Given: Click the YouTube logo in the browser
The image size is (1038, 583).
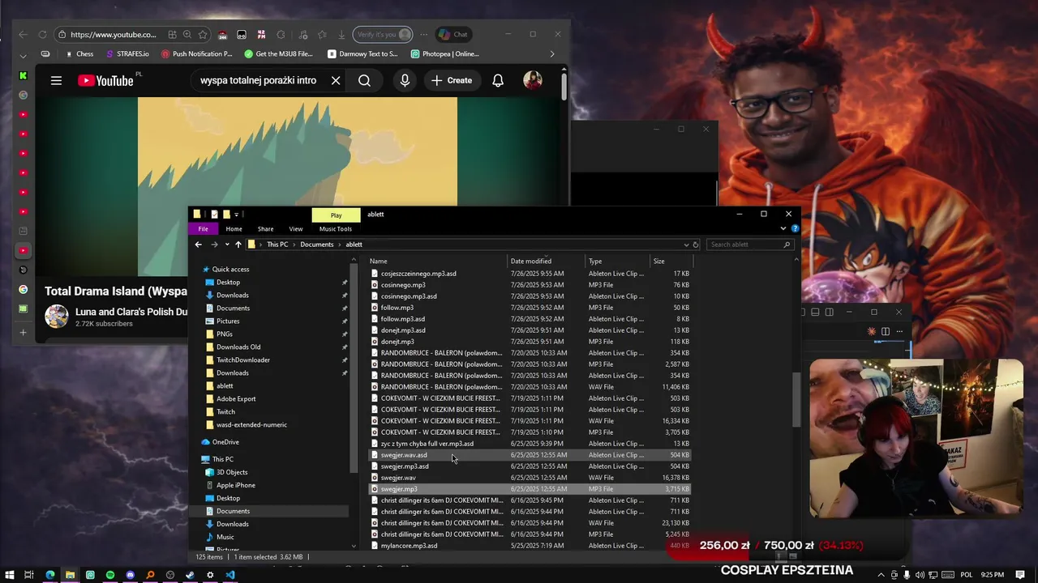Looking at the screenshot, I should (x=105, y=80).
